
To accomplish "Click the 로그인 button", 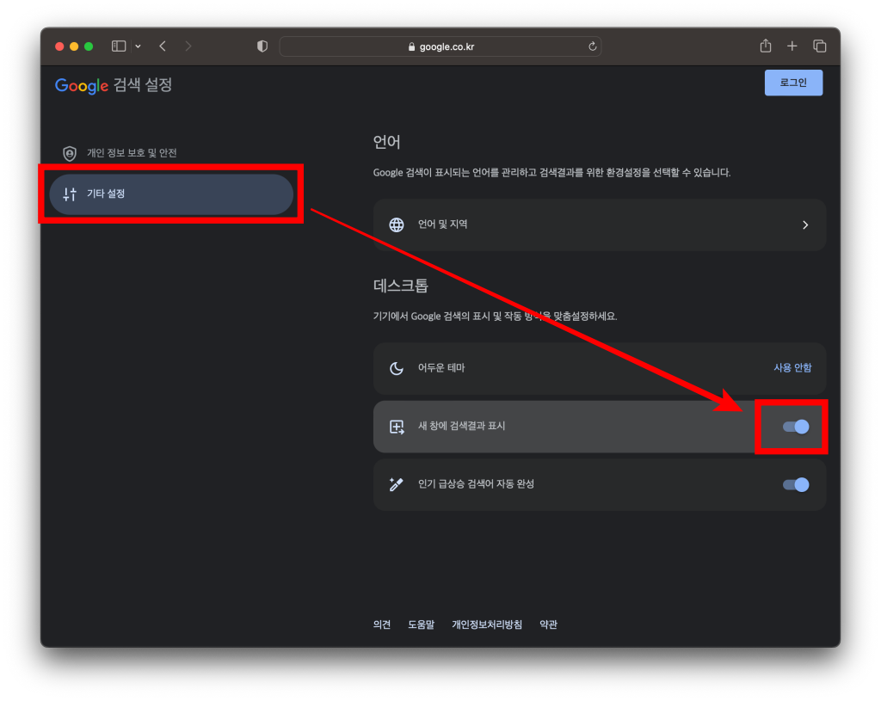I will point(793,83).
